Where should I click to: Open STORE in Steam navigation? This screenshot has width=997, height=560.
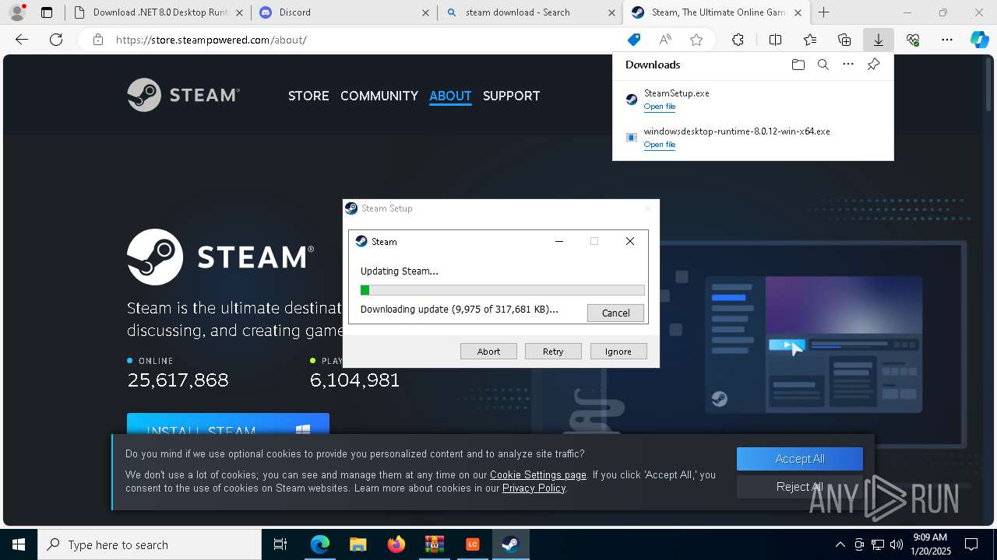(308, 96)
